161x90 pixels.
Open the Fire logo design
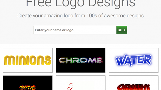click(28, 83)
